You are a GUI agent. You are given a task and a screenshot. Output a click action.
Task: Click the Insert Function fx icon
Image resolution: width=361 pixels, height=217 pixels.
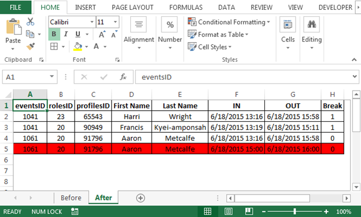123,77
